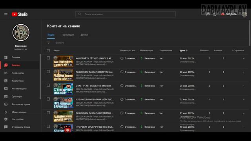Click the Дата sort arrow icon
251x141 pixels.
tap(187, 51)
